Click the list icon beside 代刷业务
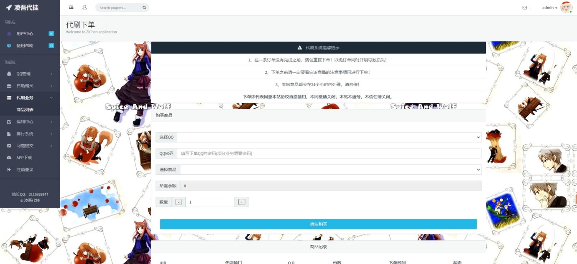The image size is (577, 264). point(9,98)
